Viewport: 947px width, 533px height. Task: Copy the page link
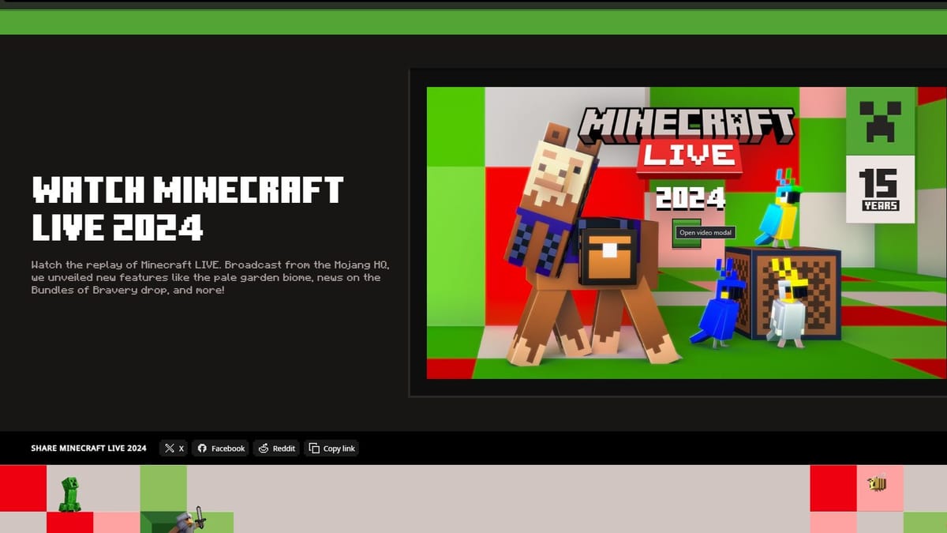pos(331,448)
